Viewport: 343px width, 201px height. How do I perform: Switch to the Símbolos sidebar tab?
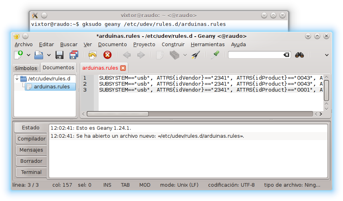(26, 68)
